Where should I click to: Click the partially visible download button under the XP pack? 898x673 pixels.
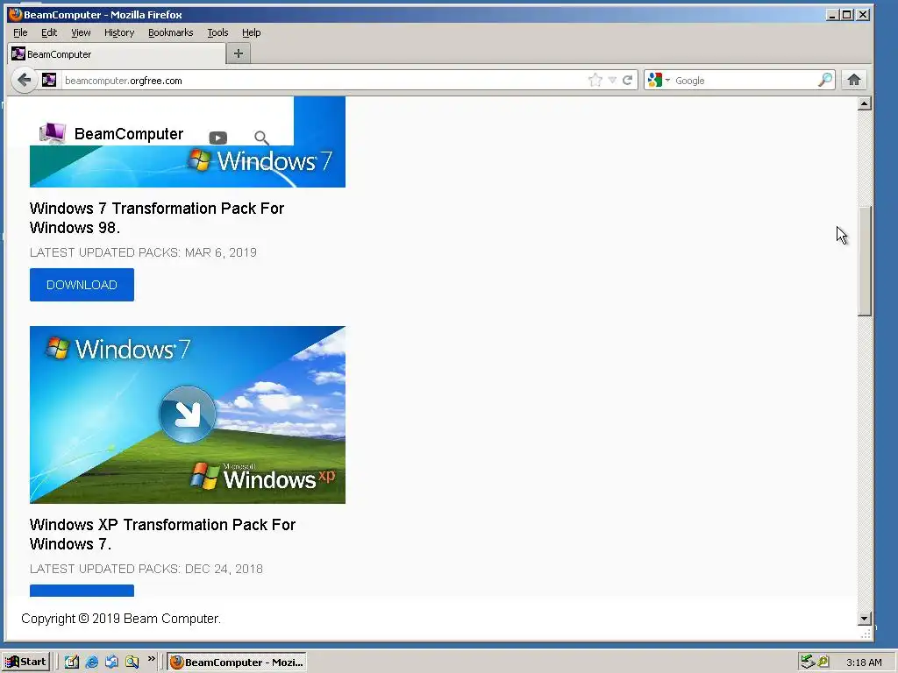82,591
